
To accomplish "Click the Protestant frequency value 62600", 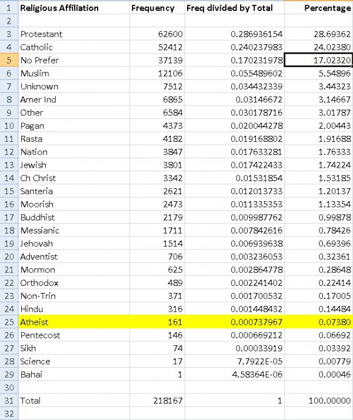I will pyautogui.click(x=153, y=34).
